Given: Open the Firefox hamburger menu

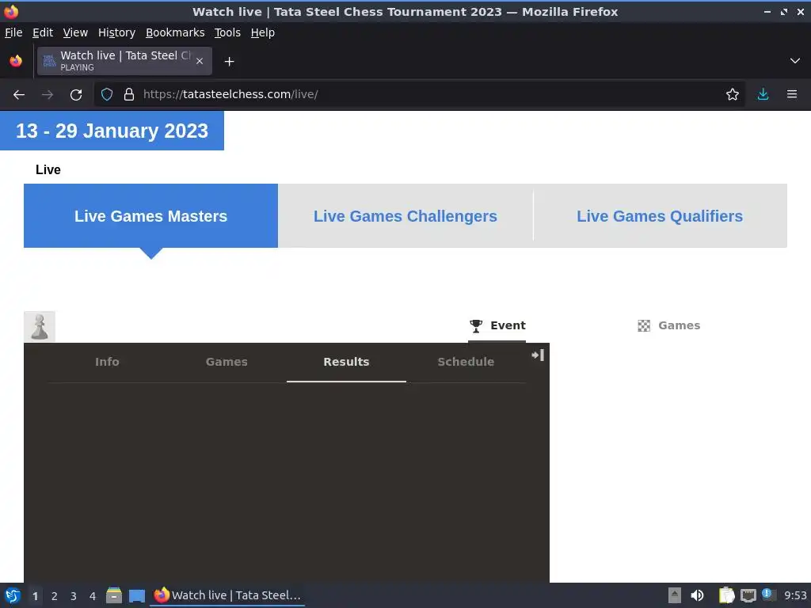Looking at the screenshot, I should tap(792, 94).
